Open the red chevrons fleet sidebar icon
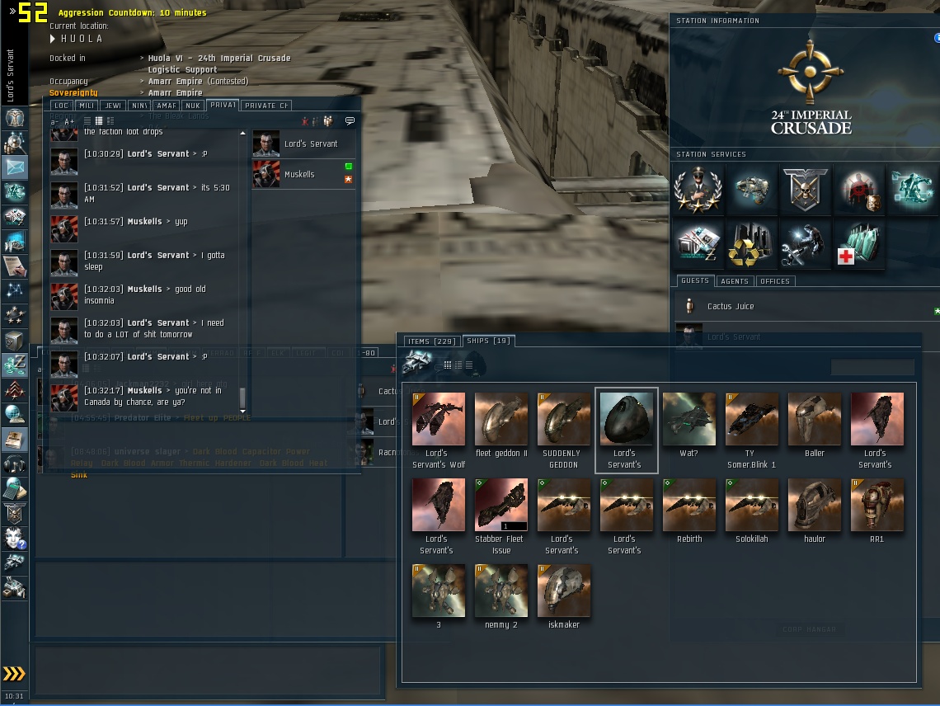 (14, 390)
